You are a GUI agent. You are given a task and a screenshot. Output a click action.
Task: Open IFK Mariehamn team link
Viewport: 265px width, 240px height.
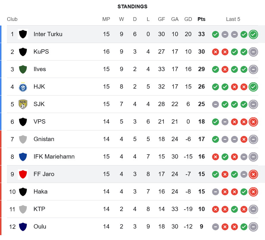coord(54,157)
